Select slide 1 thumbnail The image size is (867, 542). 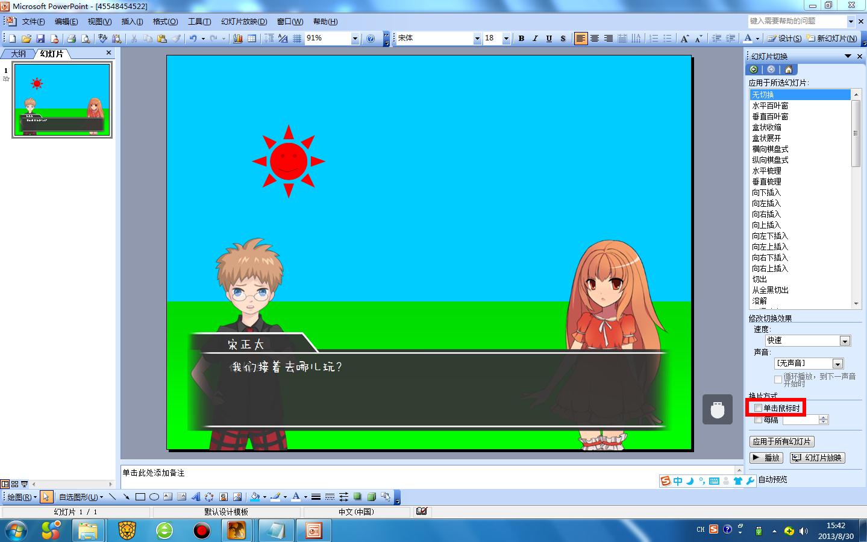(x=62, y=100)
